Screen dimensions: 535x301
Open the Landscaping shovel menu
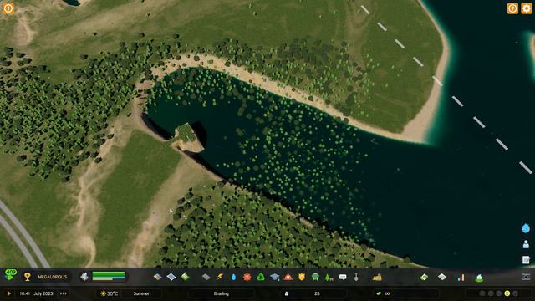pos(356,277)
